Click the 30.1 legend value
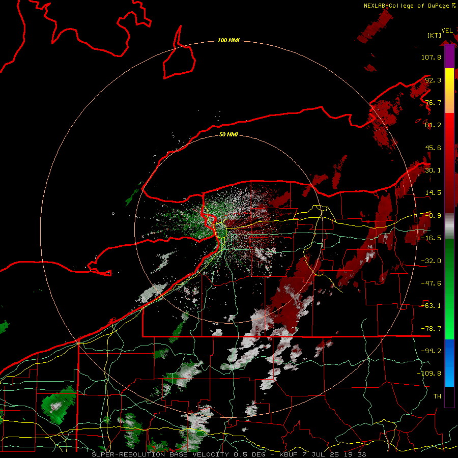The height and width of the screenshot is (458, 458). pyautogui.click(x=433, y=170)
